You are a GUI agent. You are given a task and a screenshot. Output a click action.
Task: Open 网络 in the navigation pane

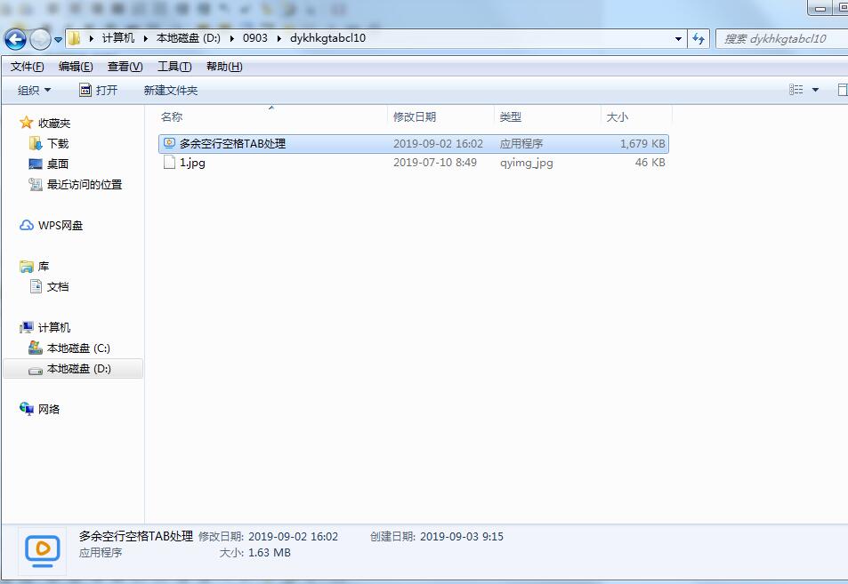pyautogui.click(x=49, y=410)
